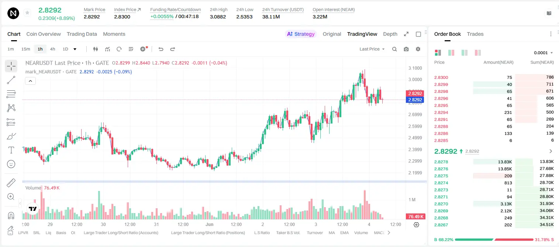Select the 4h timeframe interval

point(52,49)
